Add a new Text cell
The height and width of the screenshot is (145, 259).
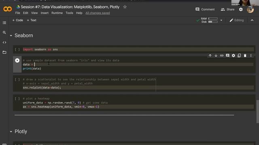point(32,20)
